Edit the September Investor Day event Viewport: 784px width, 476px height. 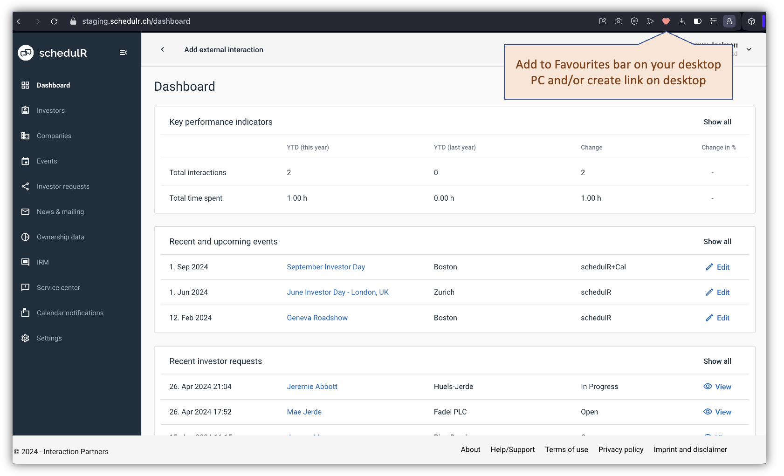(717, 267)
